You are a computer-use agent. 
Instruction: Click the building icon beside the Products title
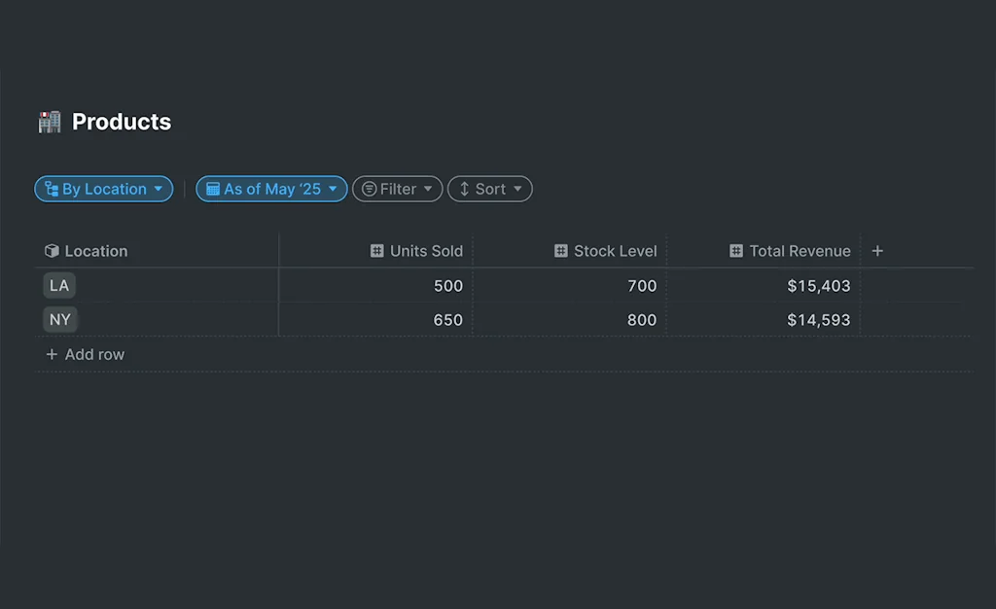pyautogui.click(x=48, y=122)
